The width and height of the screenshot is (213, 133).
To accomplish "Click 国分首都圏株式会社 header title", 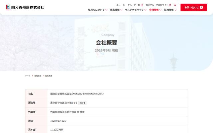I will click(x=28, y=7).
